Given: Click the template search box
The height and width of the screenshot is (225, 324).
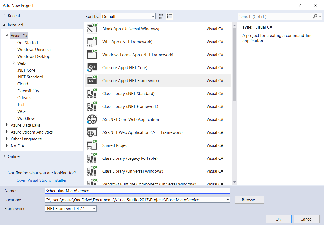Looking at the screenshot, I should coord(276,17).
